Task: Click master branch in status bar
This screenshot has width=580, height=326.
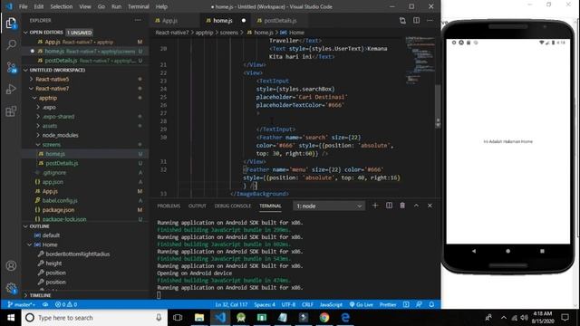Action: pos(22,304)
